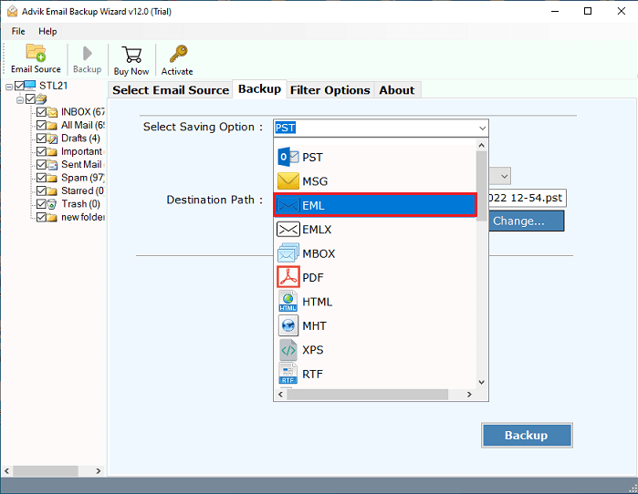The width and height of the screenshot is (638, 494).
Task: Click the destination path text field
Action: point(527,199)
